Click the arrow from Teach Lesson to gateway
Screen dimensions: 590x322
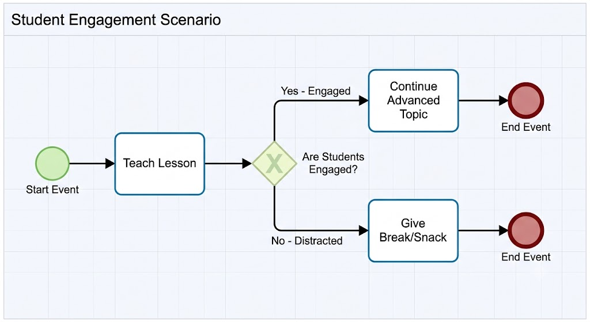(228, 164)
